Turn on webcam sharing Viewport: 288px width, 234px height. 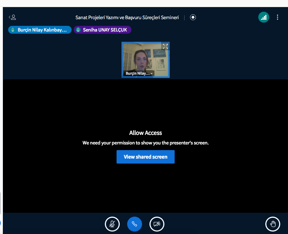tap(157, 224)
